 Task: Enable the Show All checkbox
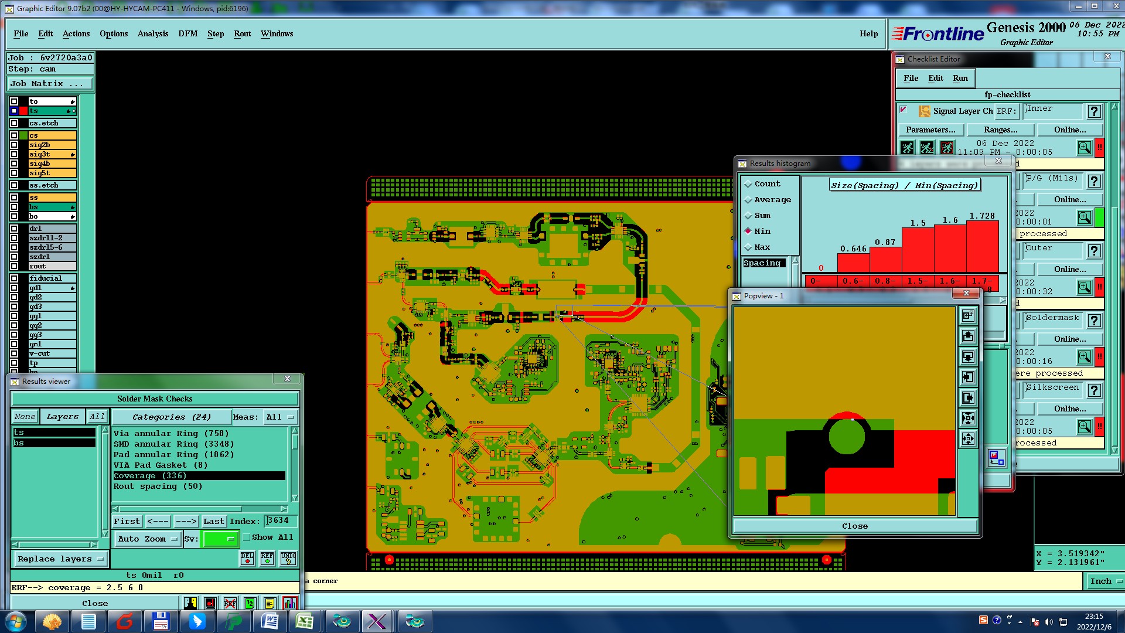pyautogui.click(x=247, y=537)
